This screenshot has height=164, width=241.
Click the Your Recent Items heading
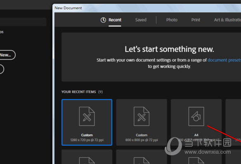coord(78,92)
